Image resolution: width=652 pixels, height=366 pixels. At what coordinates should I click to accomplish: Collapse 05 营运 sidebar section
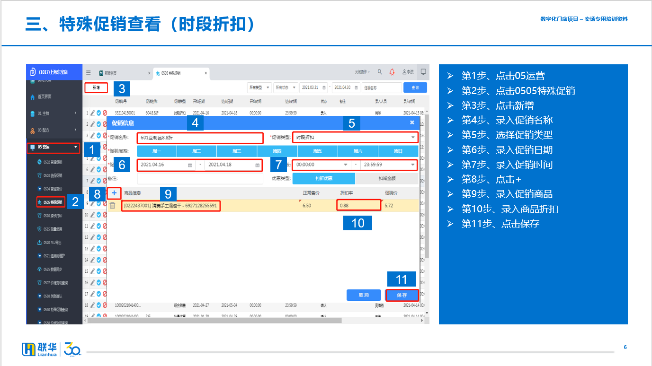pos(53,148)
